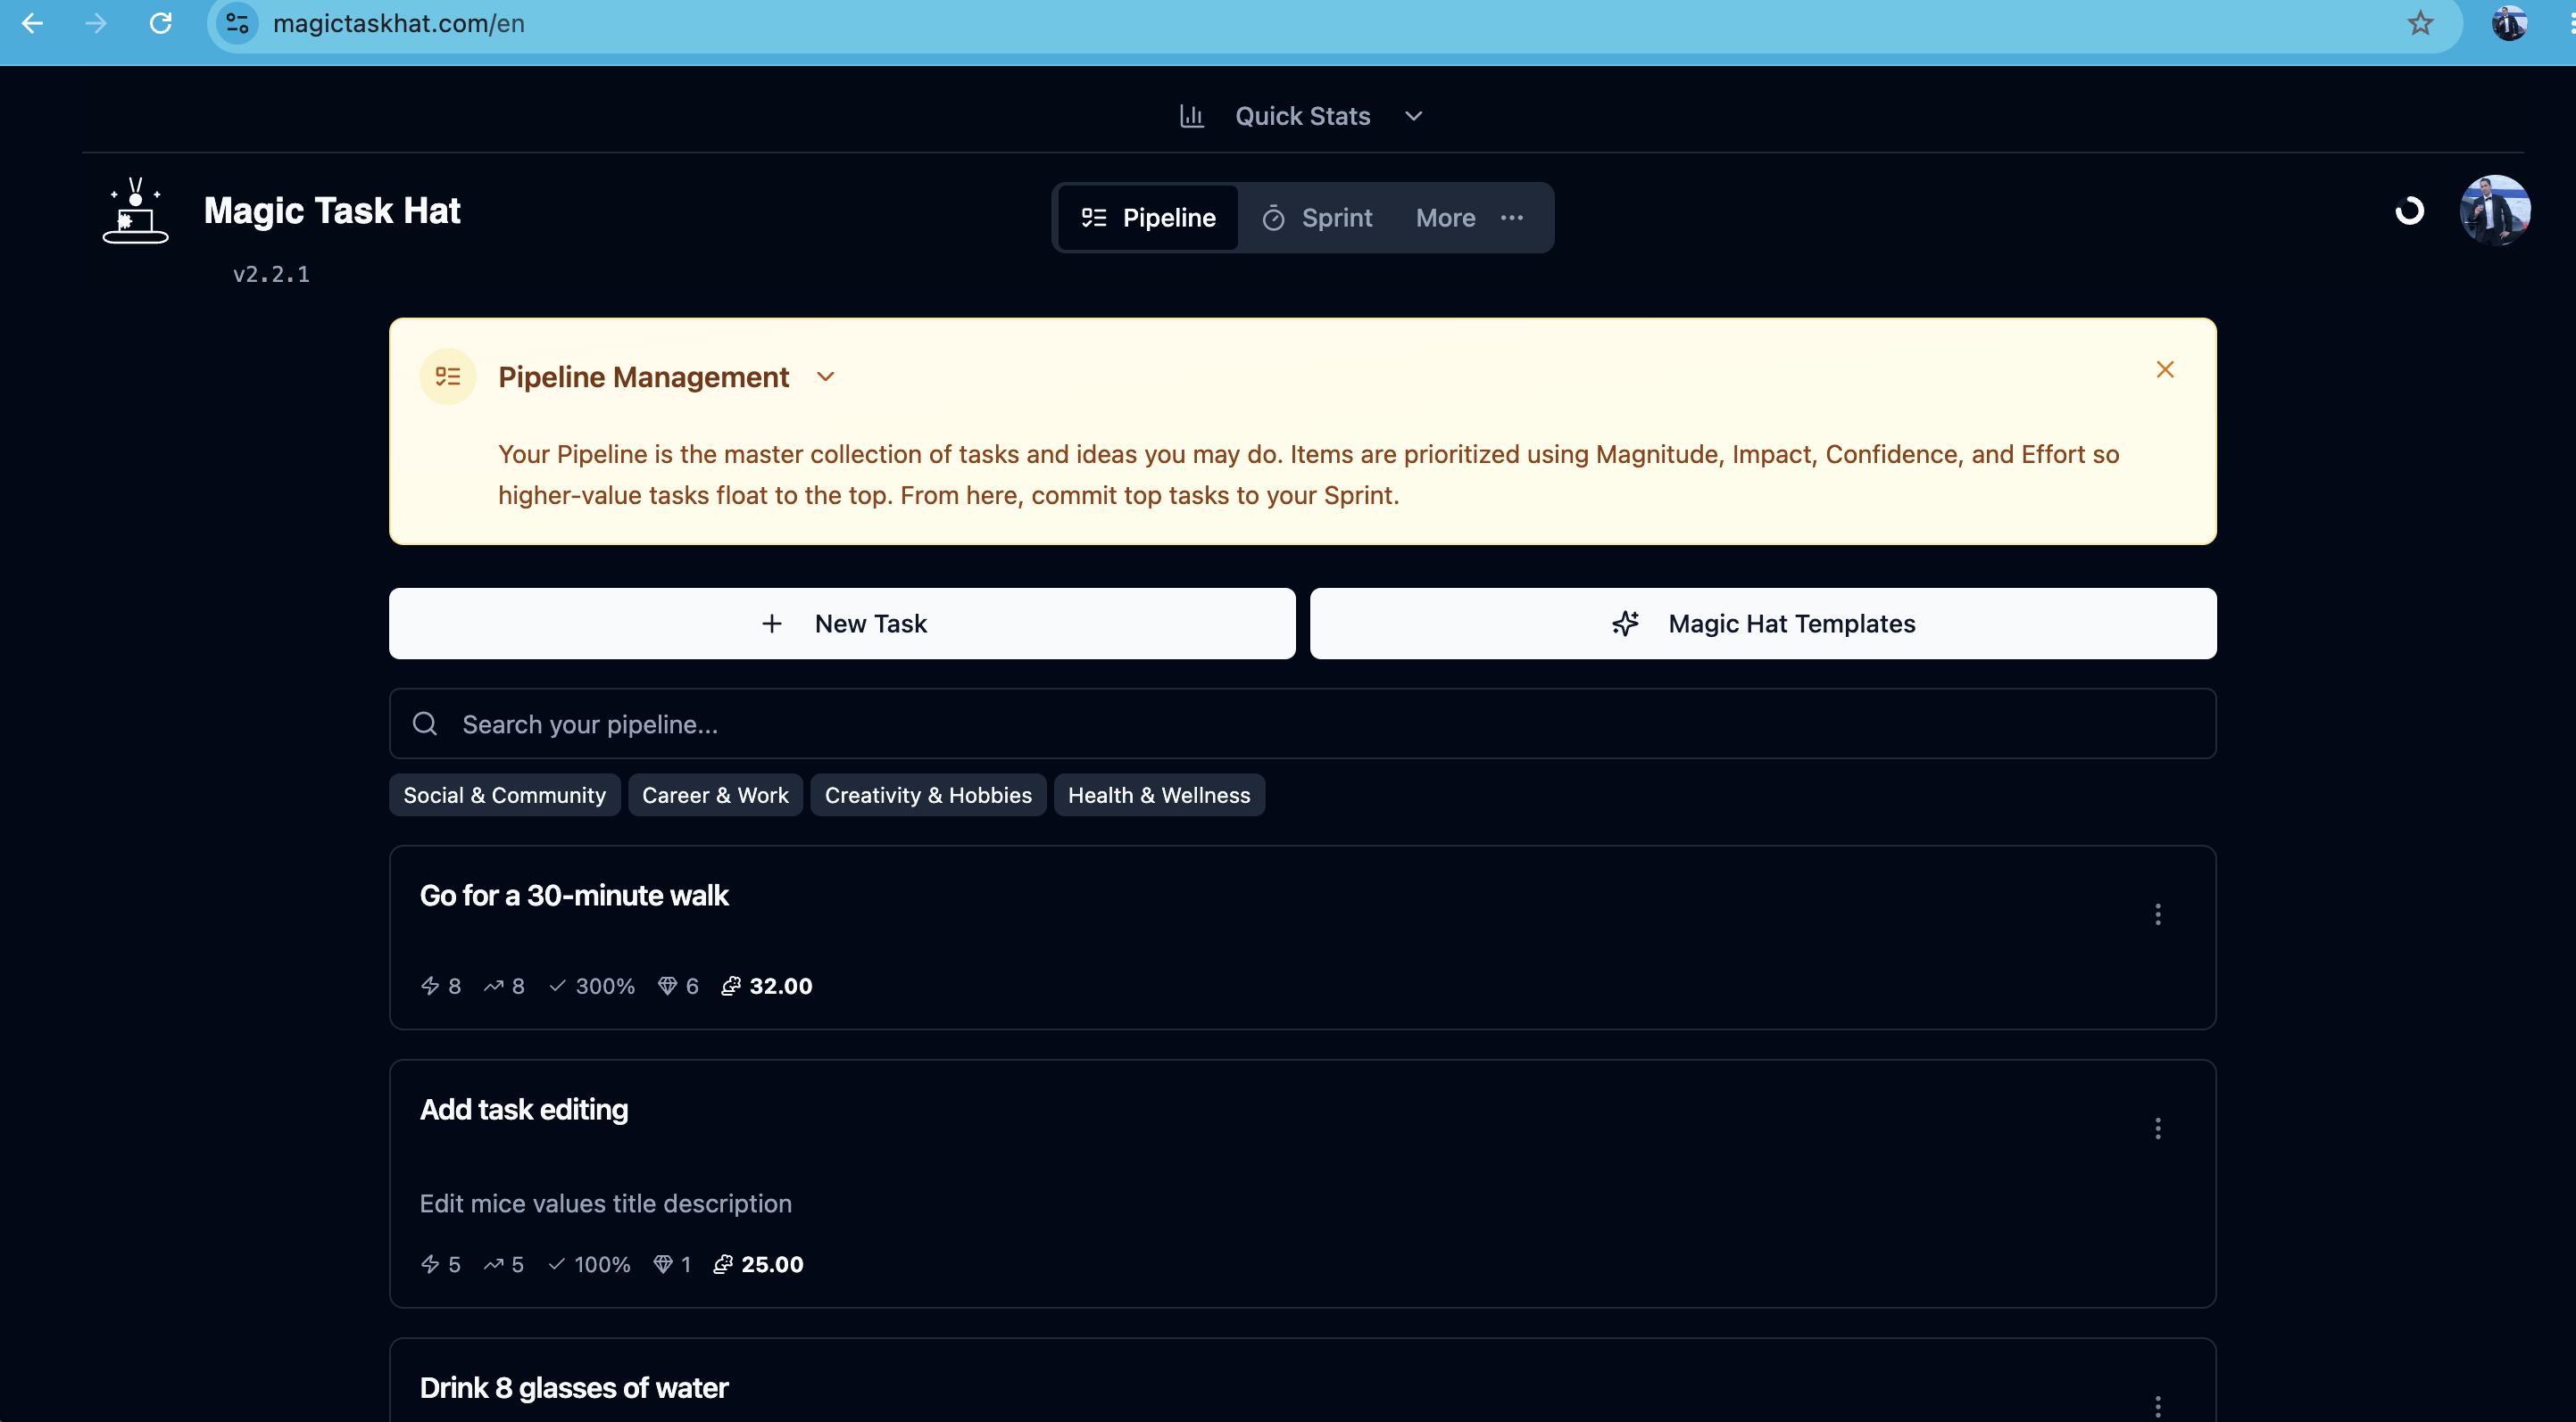Click the 32.00 score value
The height and width of the screenshot is (1422, 2576).
tap(780, 987)
